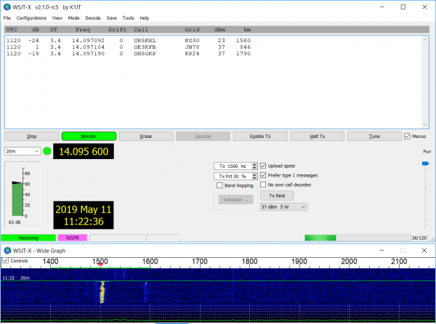Click the Pwr slider handle
The image size is (436, 324).
tap(426, 163)
